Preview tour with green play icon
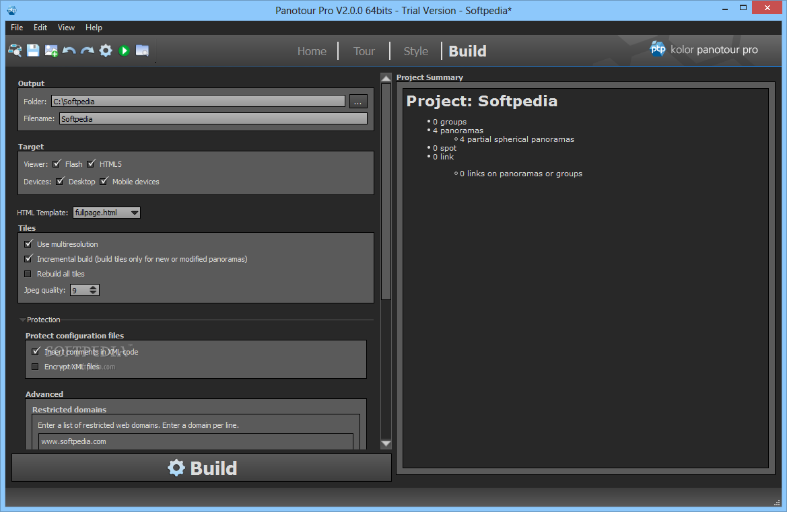 [124, 50]
